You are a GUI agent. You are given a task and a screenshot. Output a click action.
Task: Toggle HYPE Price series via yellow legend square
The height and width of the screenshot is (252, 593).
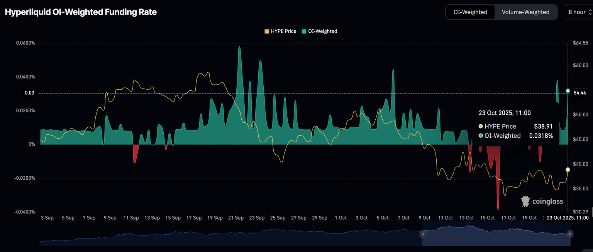(x=266, y=31)
